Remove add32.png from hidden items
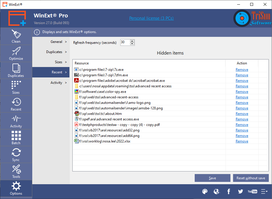This screenshot has height=199, width=272. point(242,130)
